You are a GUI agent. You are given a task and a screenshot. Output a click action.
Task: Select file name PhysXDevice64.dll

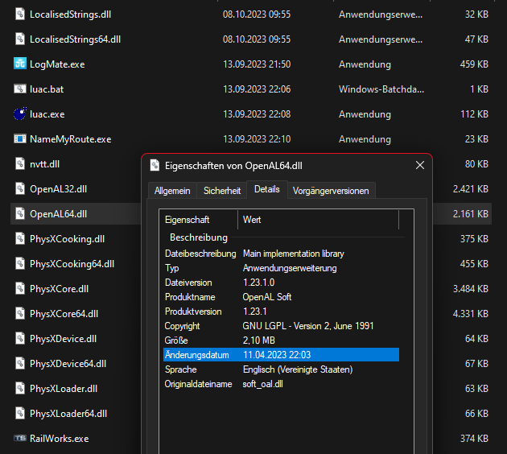(x=68, y=364)
